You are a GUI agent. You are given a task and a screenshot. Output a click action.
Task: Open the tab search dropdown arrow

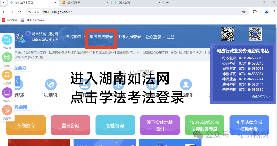tap(4, 3)
